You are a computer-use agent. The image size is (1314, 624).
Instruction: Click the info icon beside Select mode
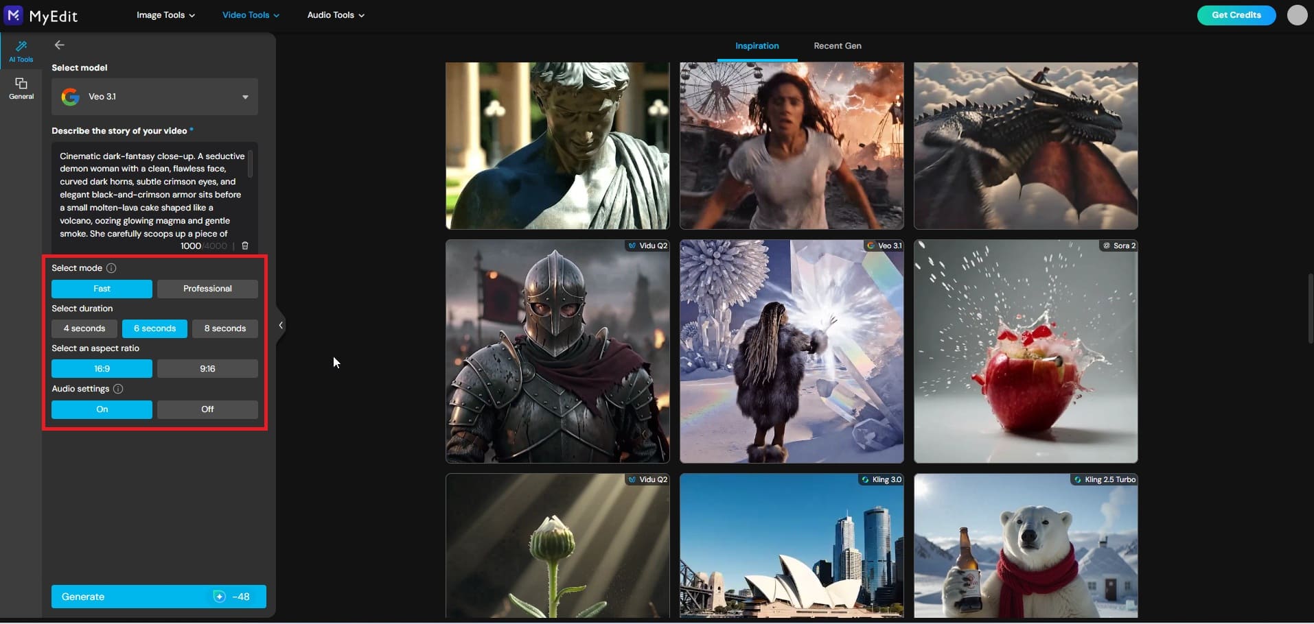click(x=111, y=268)
